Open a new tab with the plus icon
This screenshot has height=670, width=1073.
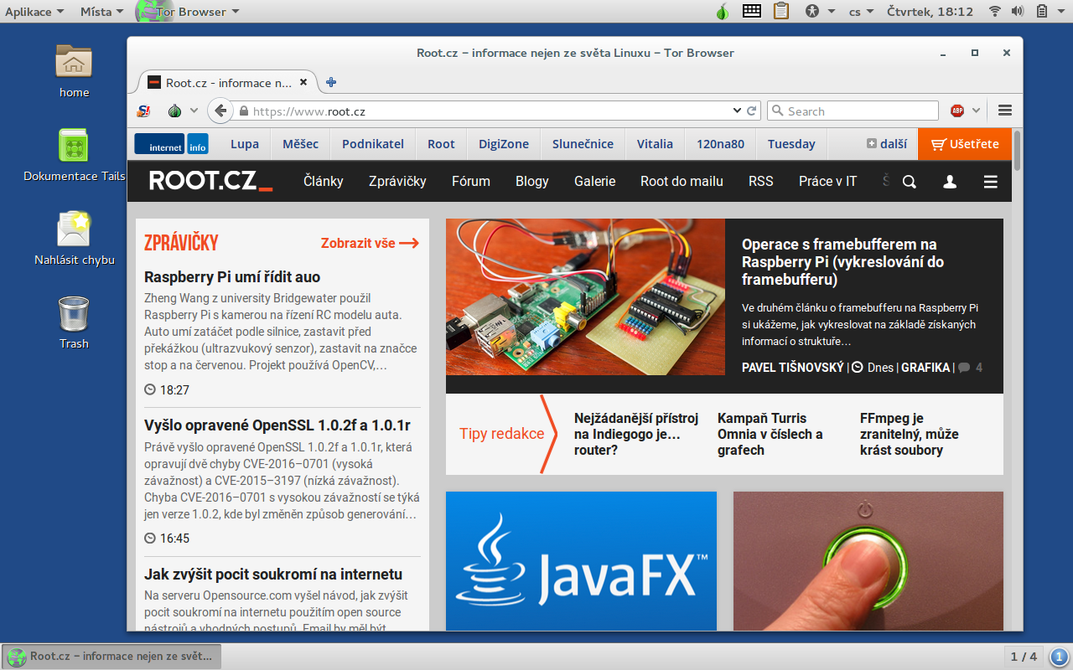(x=331, y=82)
